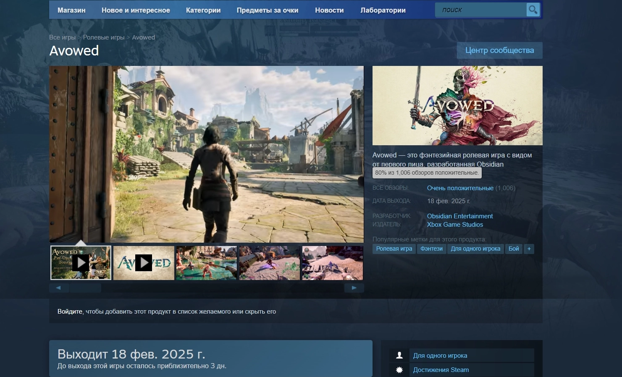This screenshot has width=622, height=377.
Task: Click the single-player person icon
Action: [x=399, y=356]
